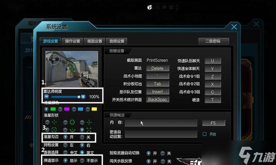This screenshot has width=276, height=165.
Task: Rebind the 战术小地图 key button
Action: click(x=158, y=76)
